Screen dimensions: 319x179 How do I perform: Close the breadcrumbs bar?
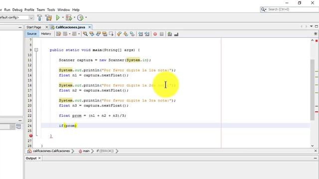coord(316,151)
